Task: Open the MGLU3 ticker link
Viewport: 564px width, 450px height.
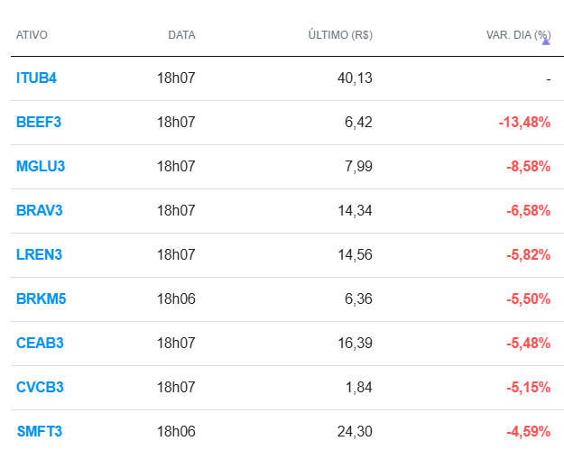Action: pyautogui.click(x=41, y=167)
